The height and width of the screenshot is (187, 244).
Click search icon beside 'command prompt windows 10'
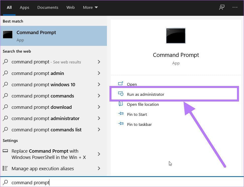pos(5,84)
